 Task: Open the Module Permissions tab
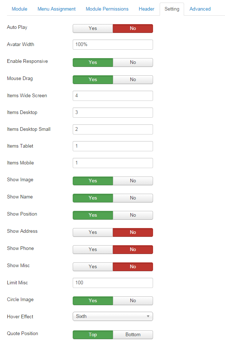coord(107,9)
